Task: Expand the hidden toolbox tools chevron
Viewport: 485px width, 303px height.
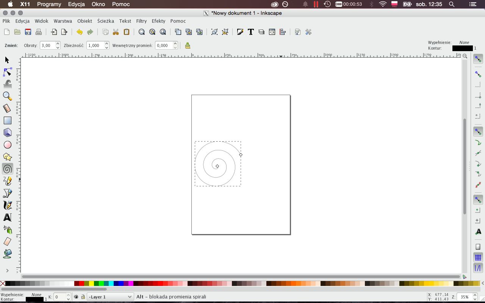Action: coord(7,270)
